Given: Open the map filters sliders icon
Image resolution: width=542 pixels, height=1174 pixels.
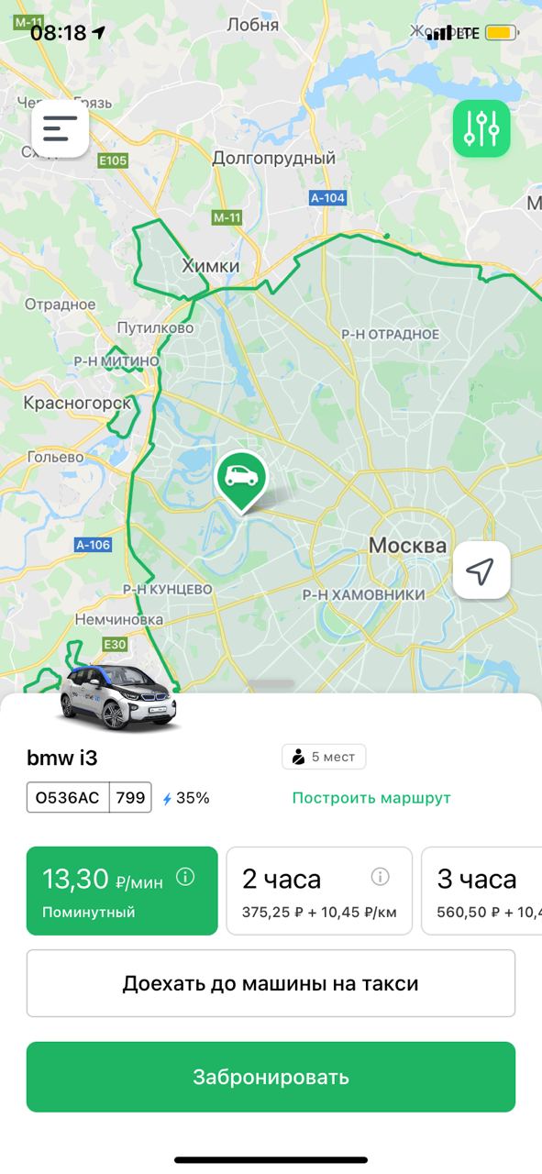Looking at the screenshot, I should 481,128.
